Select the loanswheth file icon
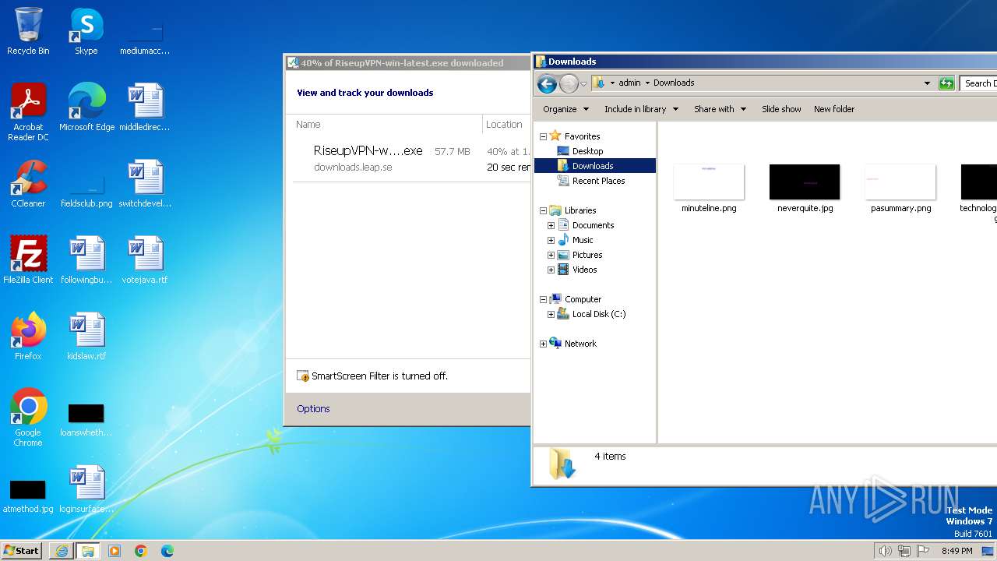This screenshot has height=561, width=997. click(86, 421)
